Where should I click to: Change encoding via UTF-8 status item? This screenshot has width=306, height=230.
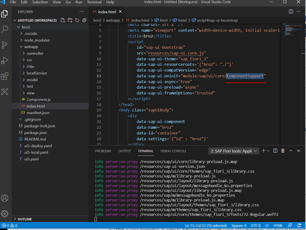[x=256, y=225]
